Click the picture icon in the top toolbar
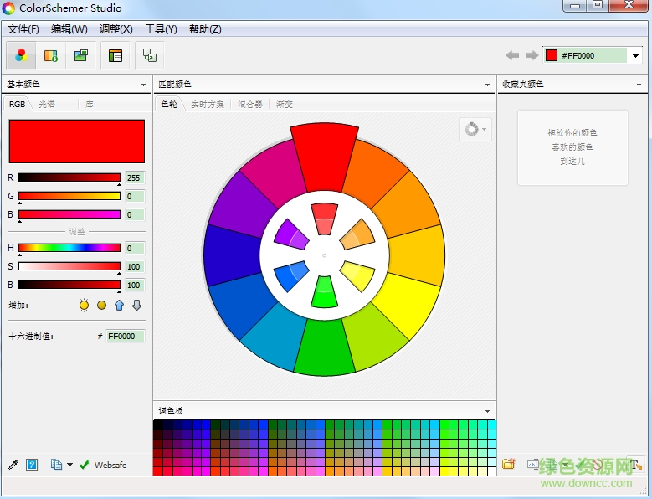 [80, 55]
